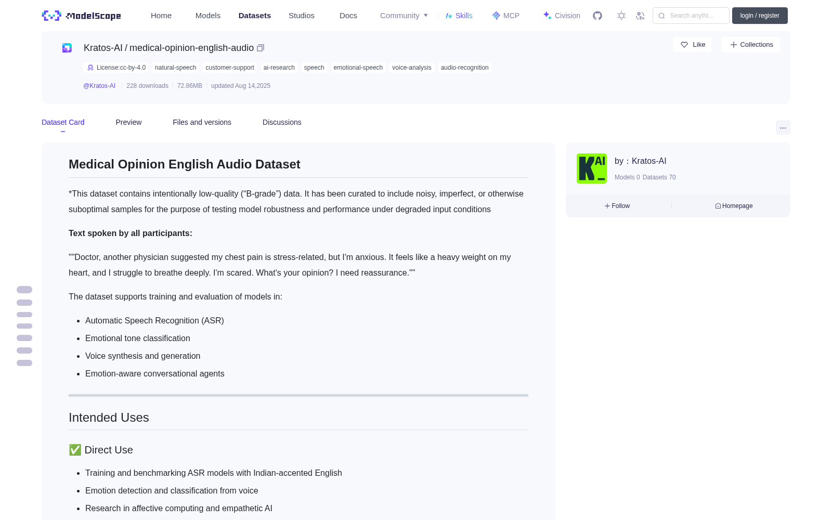Click the '72.86MB' size text
Viewport: 832px width, 520px height.
(190, 86)
